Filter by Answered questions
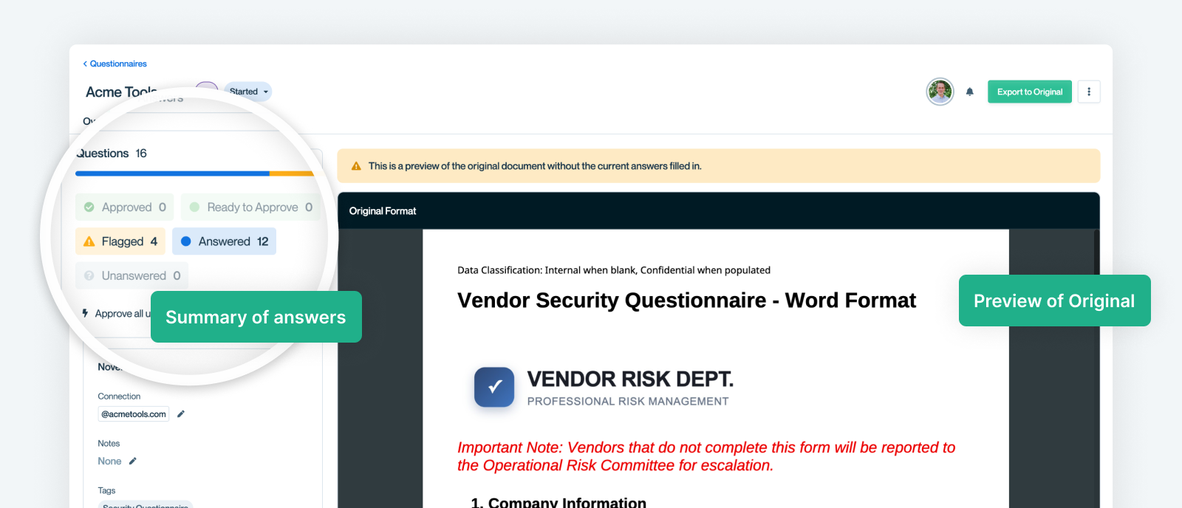The height and width of the screenshot is (508, 1182). point(225,241)
